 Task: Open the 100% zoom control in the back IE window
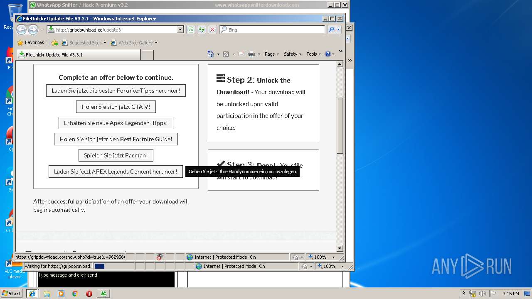pos(331,266)
